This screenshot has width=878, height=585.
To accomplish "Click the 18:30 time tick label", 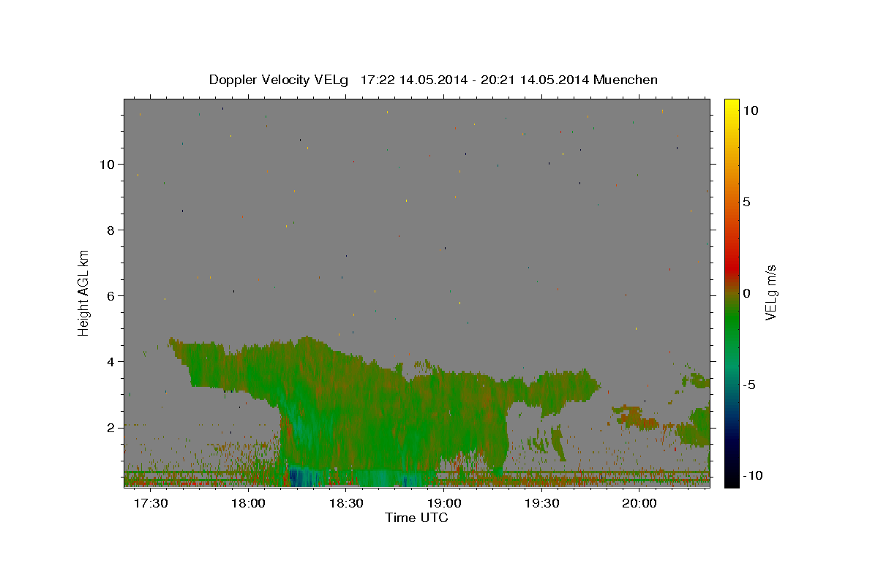I will click(x=346, y=504).
